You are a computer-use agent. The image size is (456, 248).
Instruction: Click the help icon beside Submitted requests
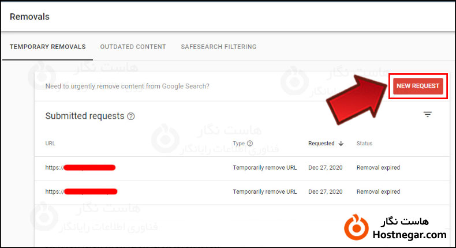131,117
